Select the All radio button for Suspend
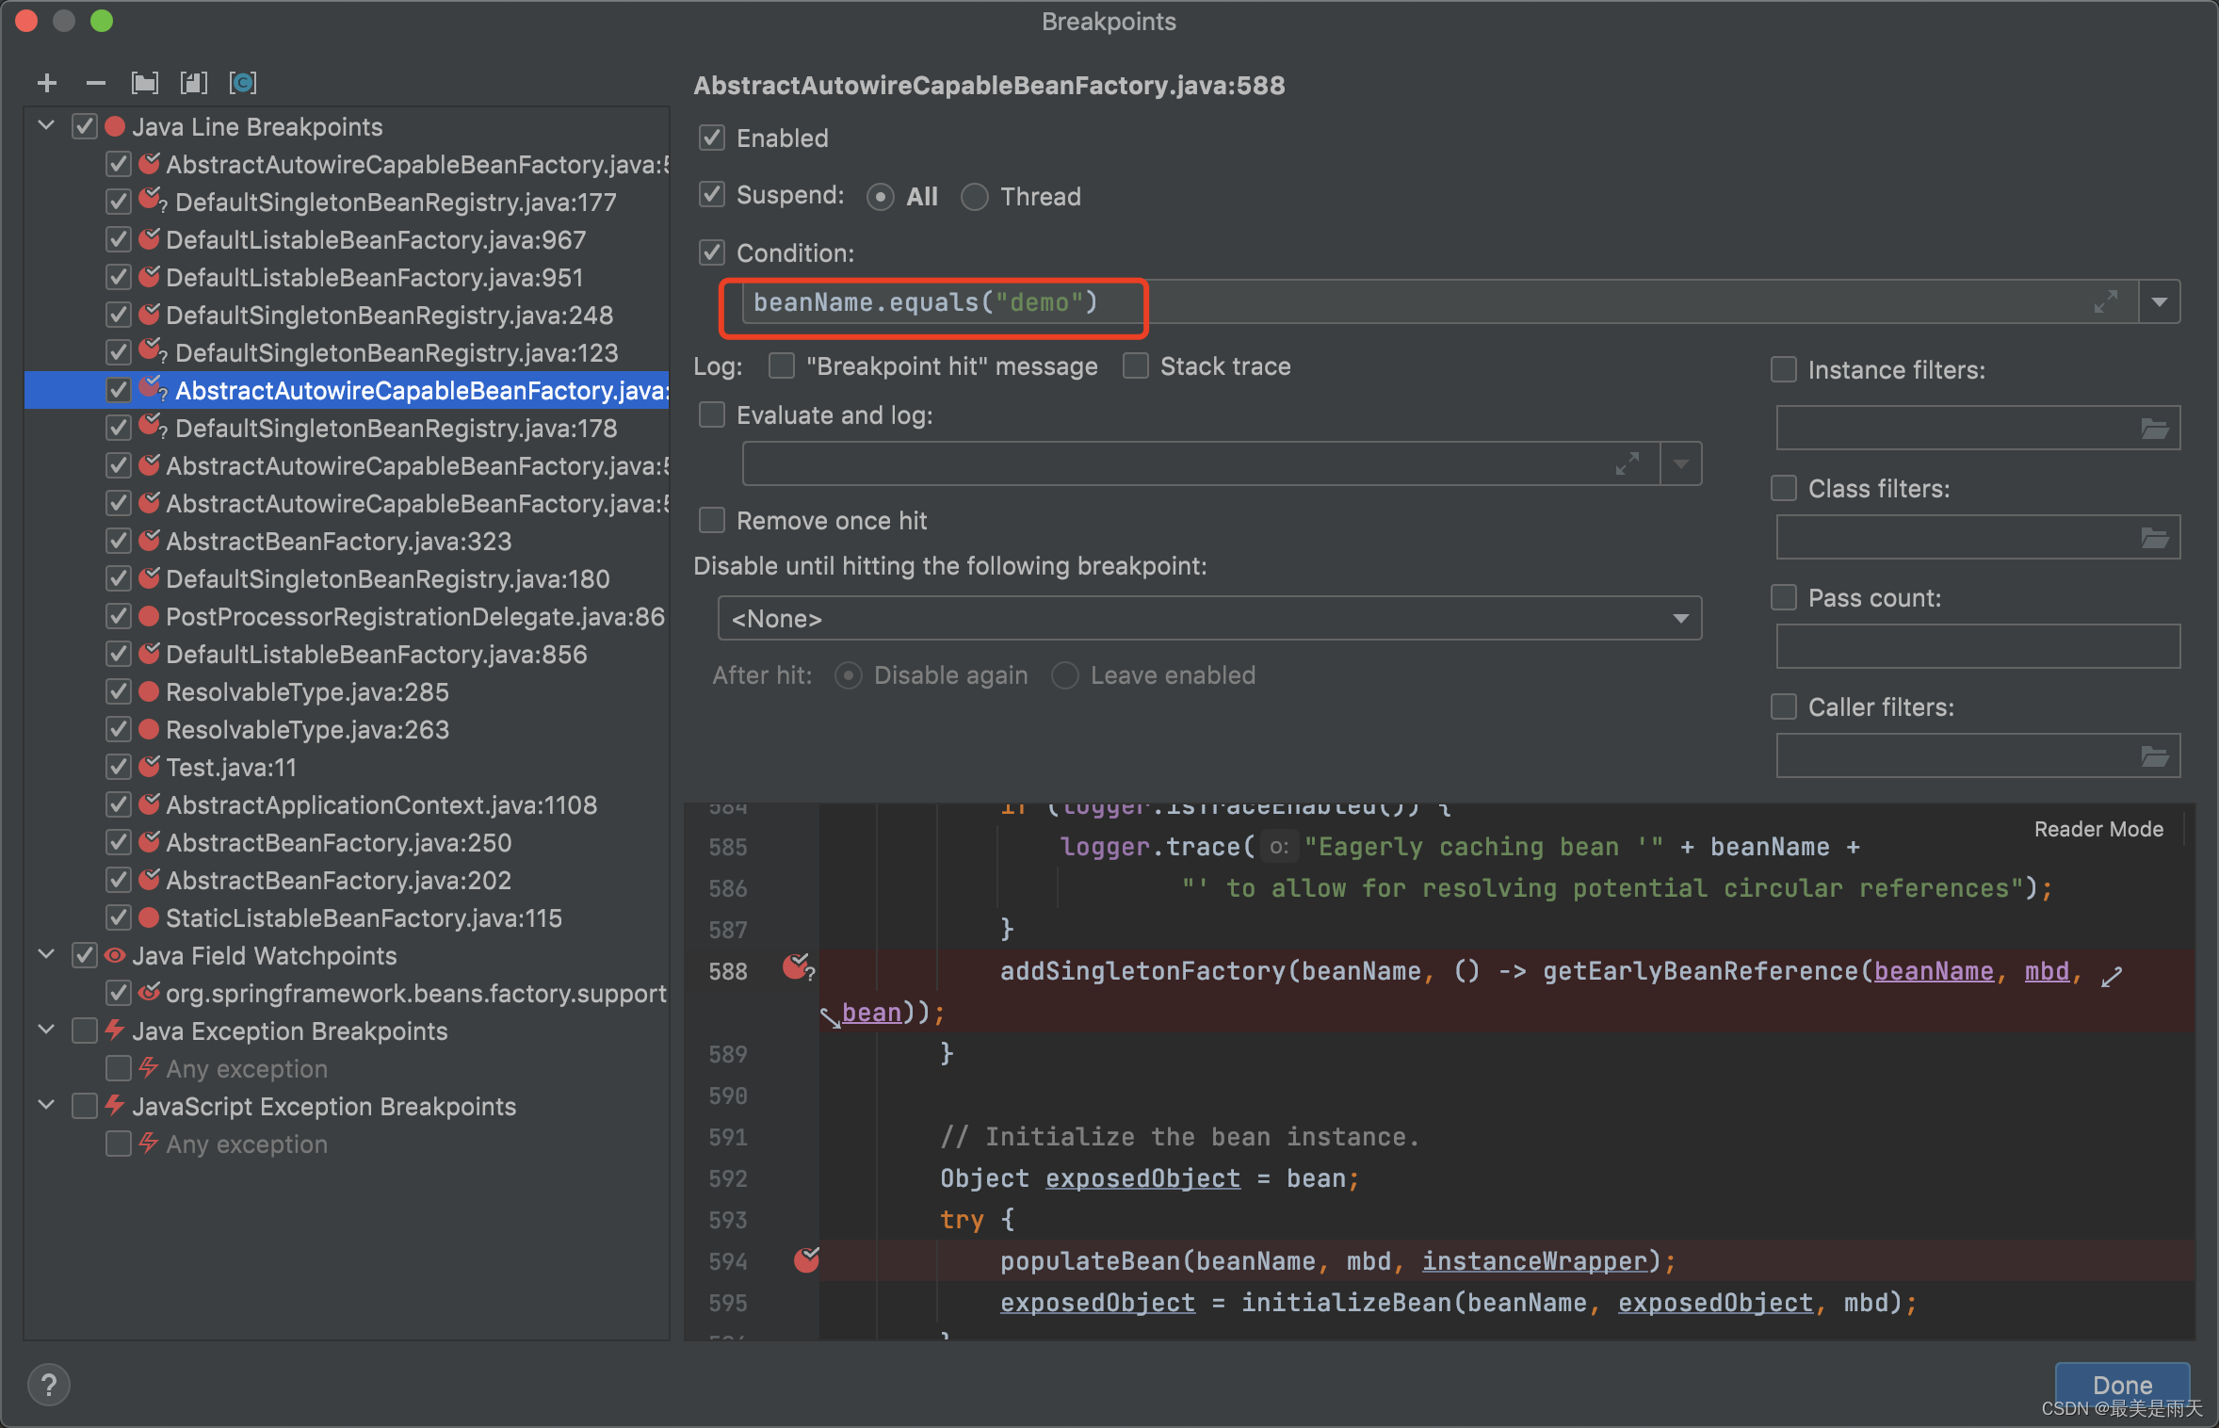Screen dimensions: 2219x1428 click(x=880, y=196)
